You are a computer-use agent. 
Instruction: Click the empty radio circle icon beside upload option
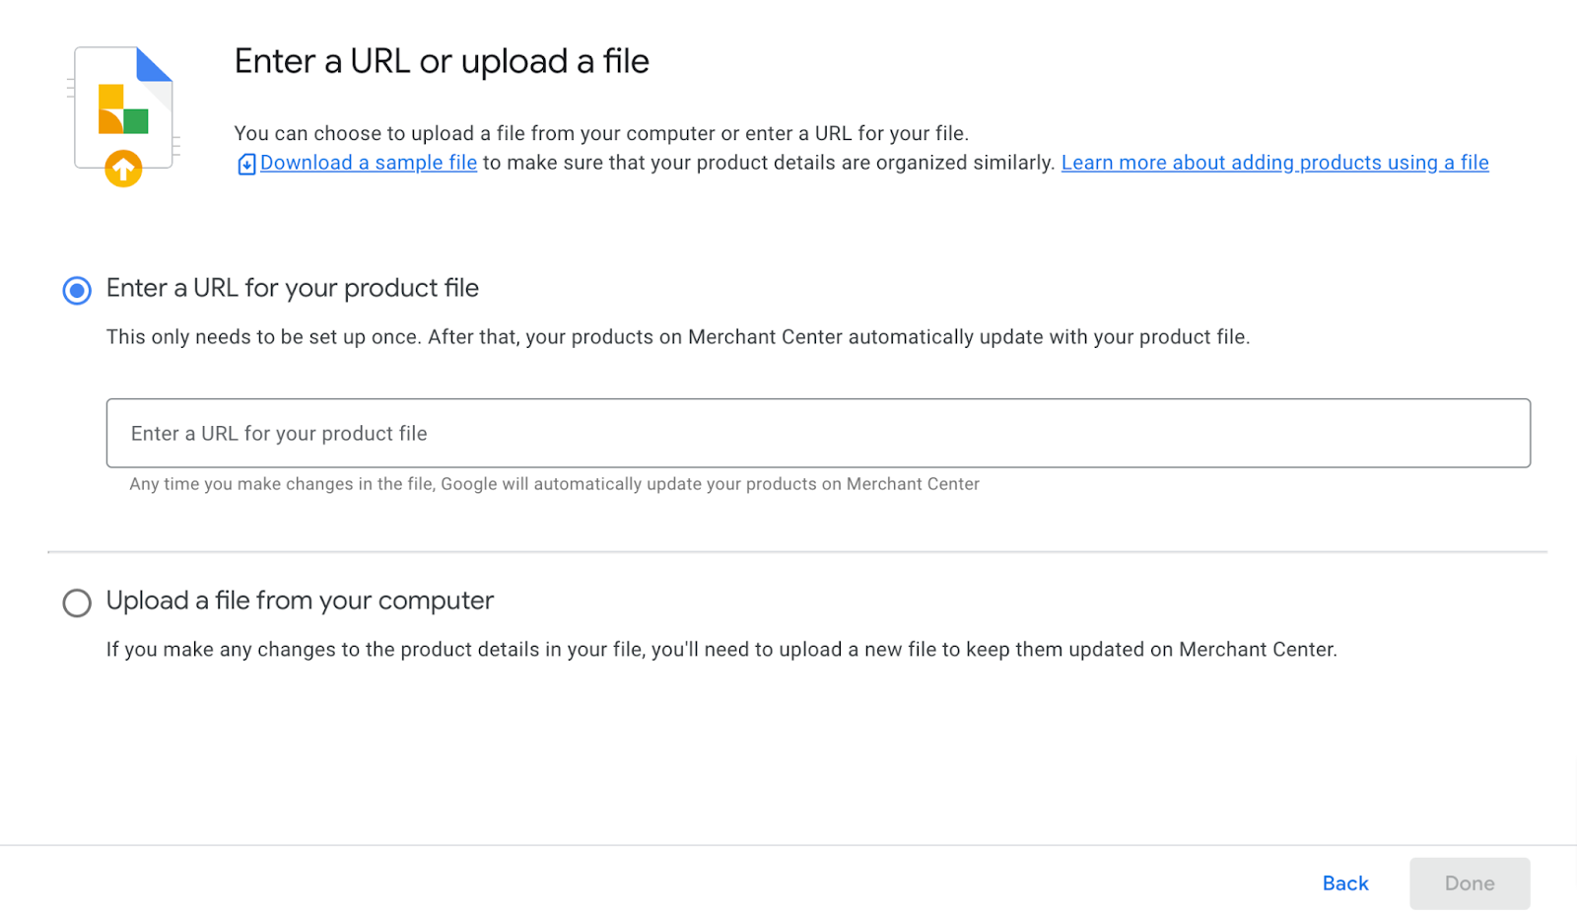click(x=76, y=602)
